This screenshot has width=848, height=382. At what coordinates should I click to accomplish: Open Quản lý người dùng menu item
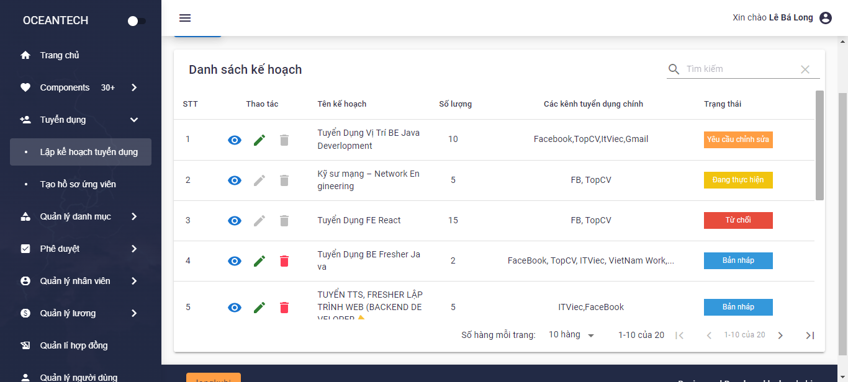[x=81, y=374]
